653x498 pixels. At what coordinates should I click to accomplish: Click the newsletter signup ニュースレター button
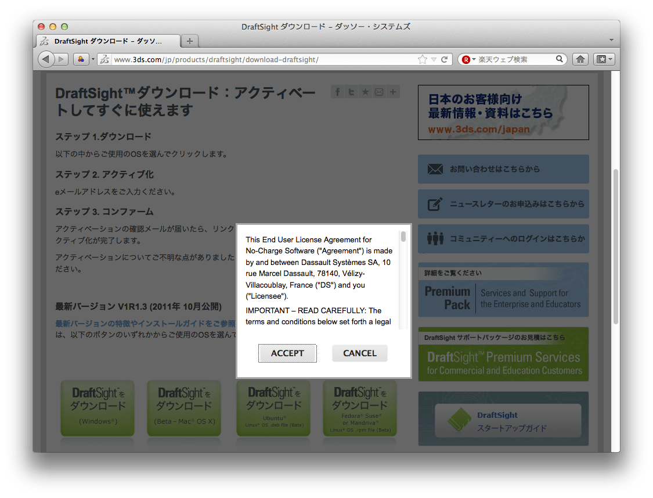tap(503, 204)
